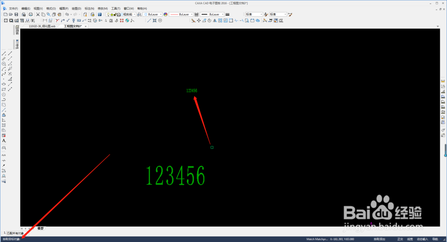Click the Undo arrow
The width and height of the screenshot is (447, 242).
pyautogui.click(x=67, y=14)
